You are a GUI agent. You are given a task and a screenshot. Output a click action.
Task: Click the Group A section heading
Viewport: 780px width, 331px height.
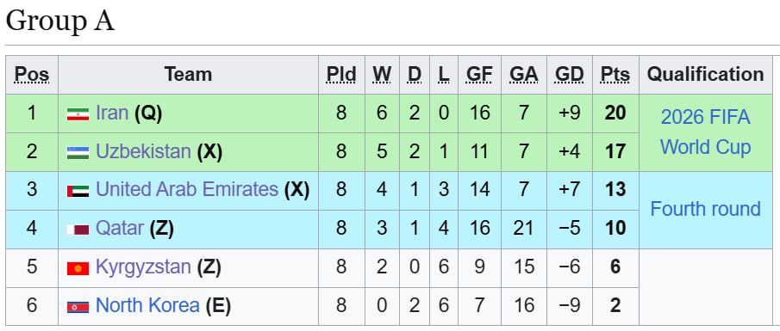60,21
